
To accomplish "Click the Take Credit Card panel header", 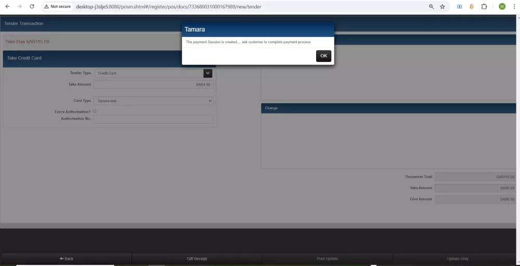I will (x=109, y=58).
